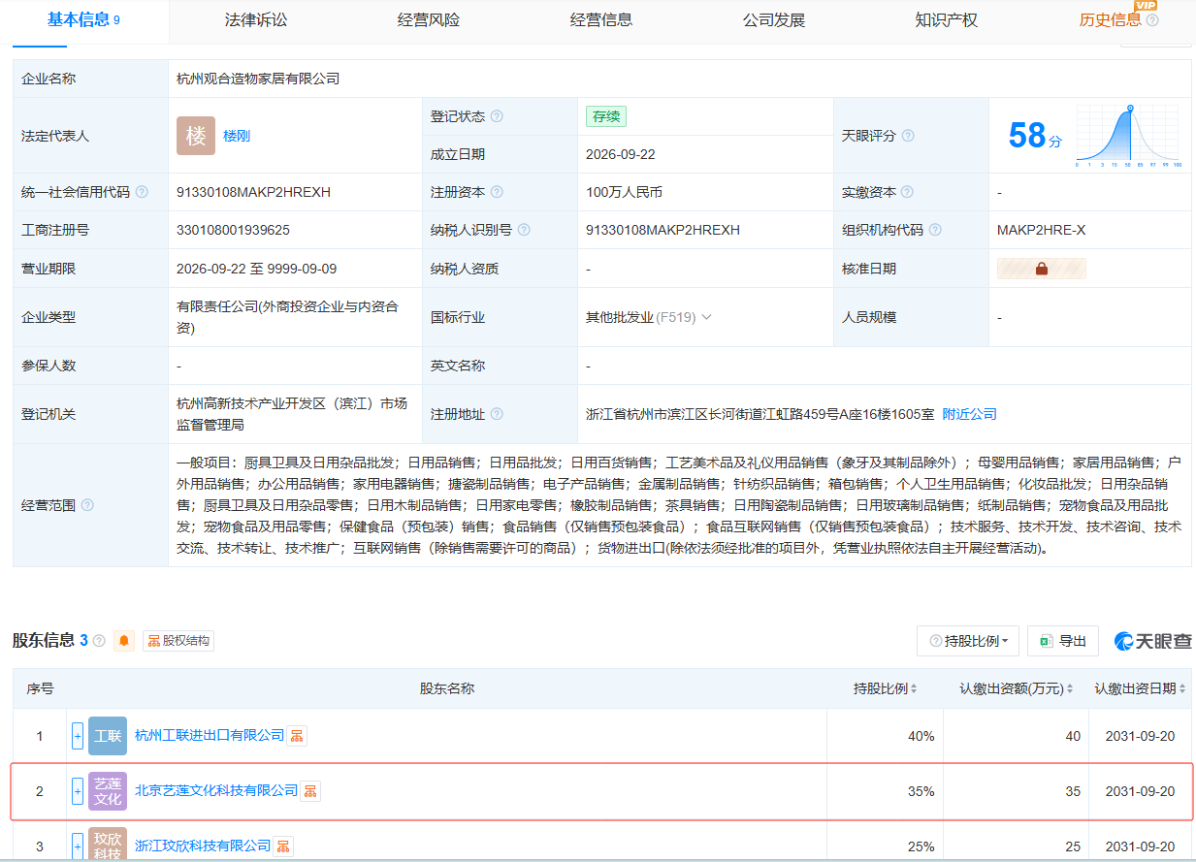Image resolution: width=1196 pixels, height=862 pixels.
Task: Open the 股权结构 equity structure button
Action: click(x=178, y=641)
